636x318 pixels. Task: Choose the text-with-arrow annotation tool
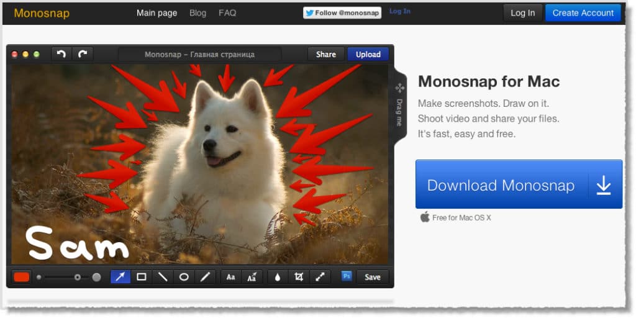click(x=252, y=277)
